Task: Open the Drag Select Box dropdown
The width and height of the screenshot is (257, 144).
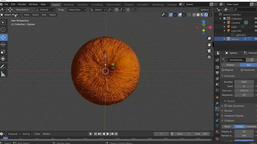Action: pyautogui.click(x=77, y=10)
